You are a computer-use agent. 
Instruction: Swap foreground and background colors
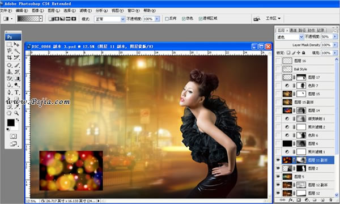(x=18, y=120)
